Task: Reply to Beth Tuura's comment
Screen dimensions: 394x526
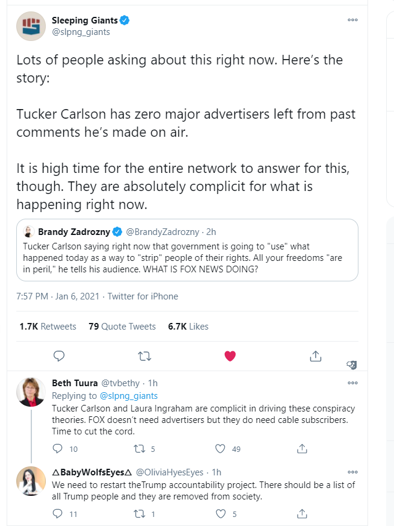Action: [58, 448]
